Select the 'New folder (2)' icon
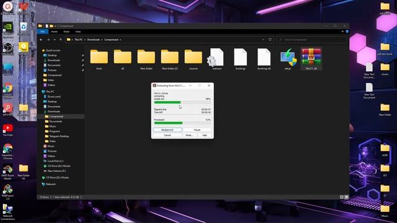This screenshot has height=223, width=397. [169, 56]
